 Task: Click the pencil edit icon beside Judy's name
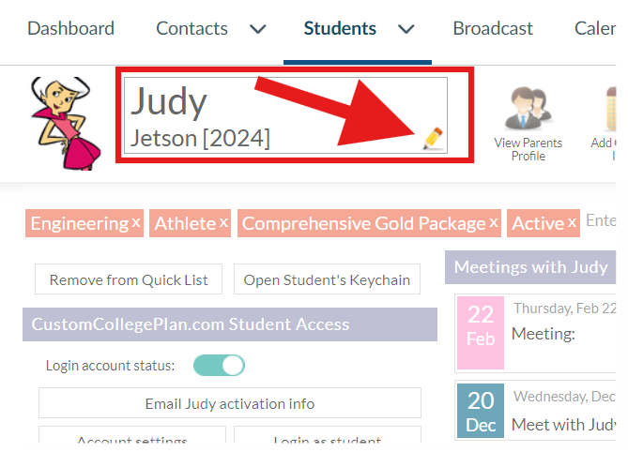coord(434,139)
